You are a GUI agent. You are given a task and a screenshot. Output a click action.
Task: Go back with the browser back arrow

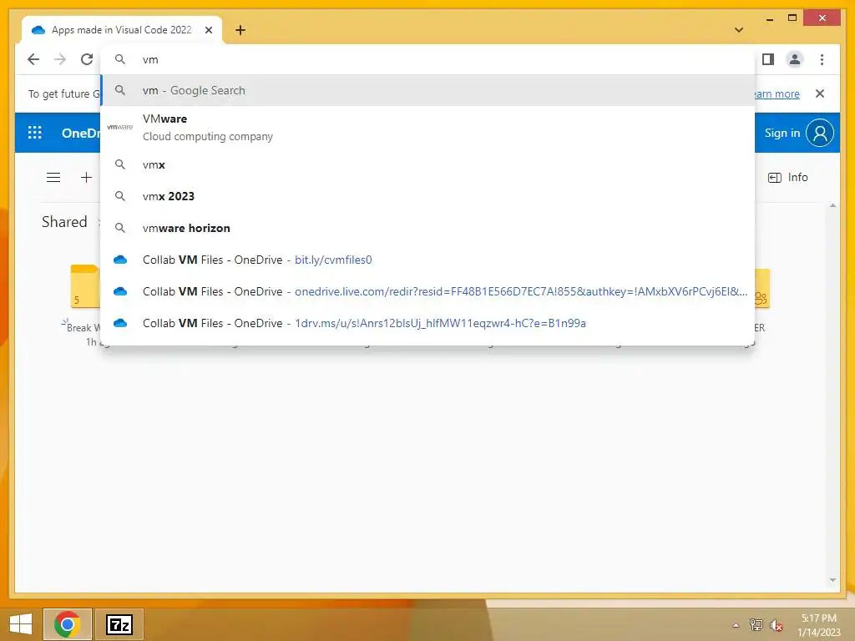click(33, 59)
